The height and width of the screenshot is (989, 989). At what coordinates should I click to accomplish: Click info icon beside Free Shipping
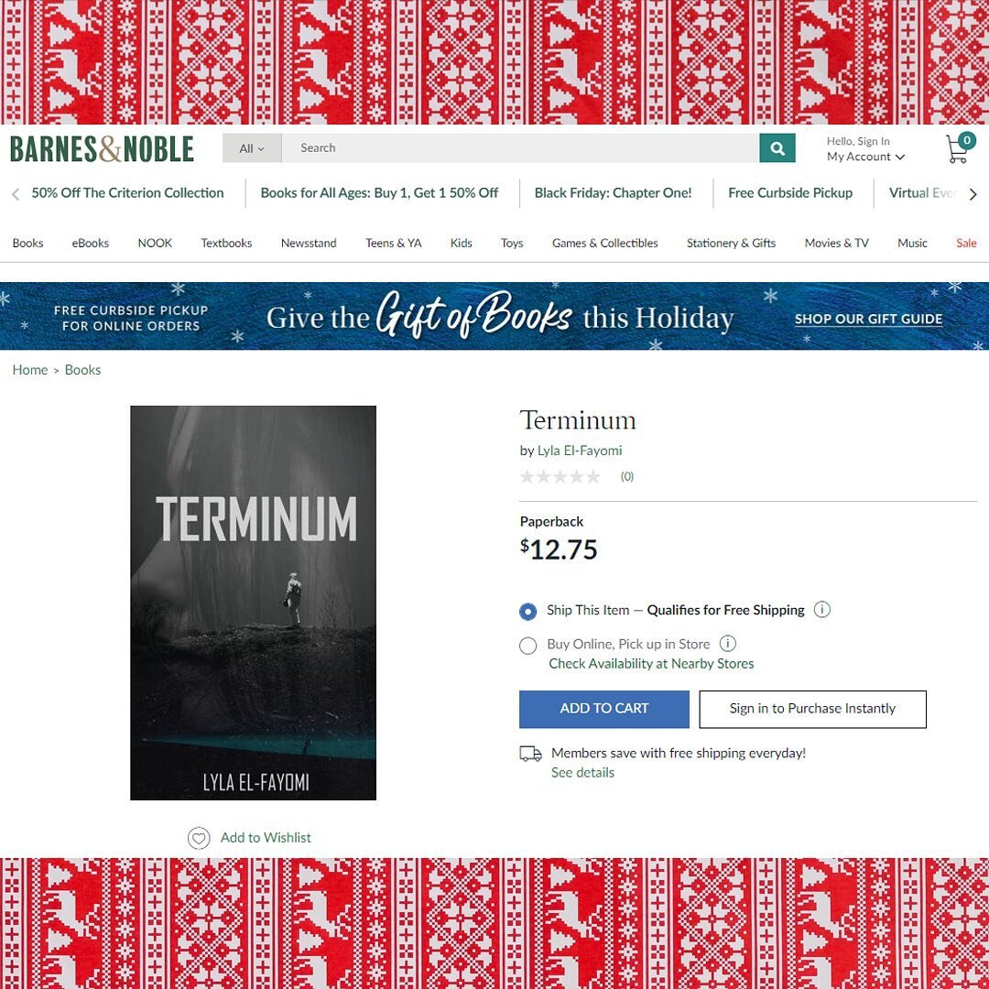click(x=821, y=609)
